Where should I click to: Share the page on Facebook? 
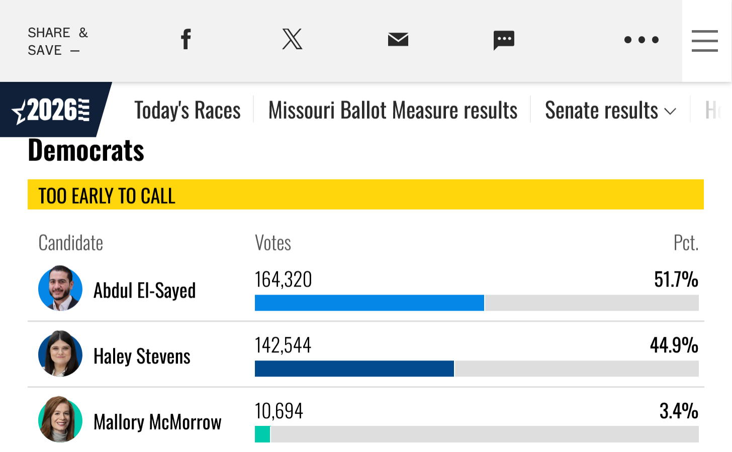[186, 39]
